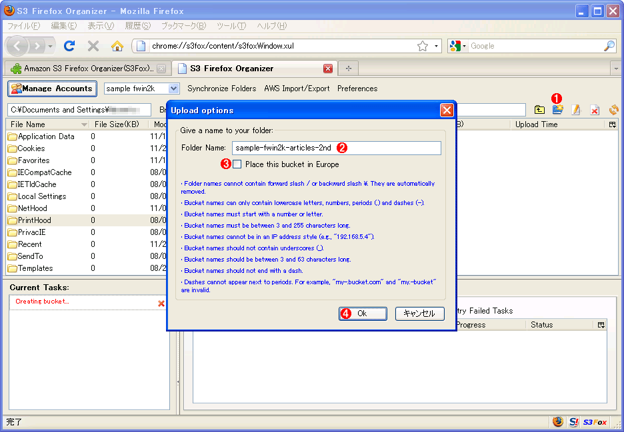
Task: Click the Status column header
Action: click(x=560, y=325)
